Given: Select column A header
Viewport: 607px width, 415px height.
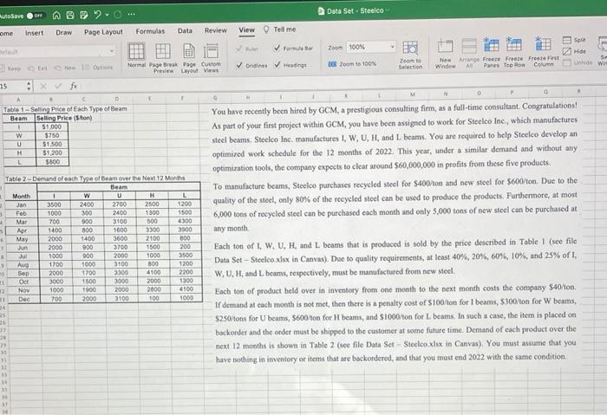Looking at the screenshot, I should click(18, 100).
